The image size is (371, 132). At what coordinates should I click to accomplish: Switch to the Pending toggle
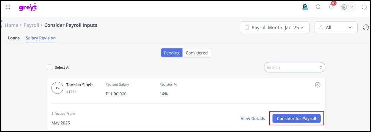(x=172, y=53)
